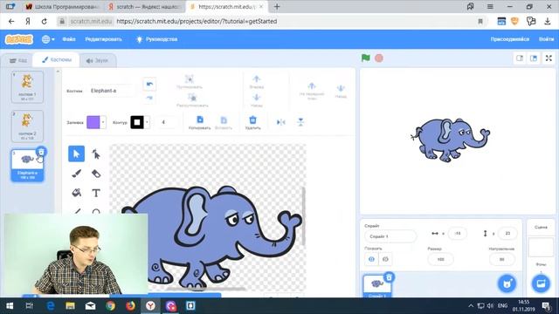This screenshot has height=314, width=559.
Task: Select the Eraser tool
Action: click(x=96, y=174)
